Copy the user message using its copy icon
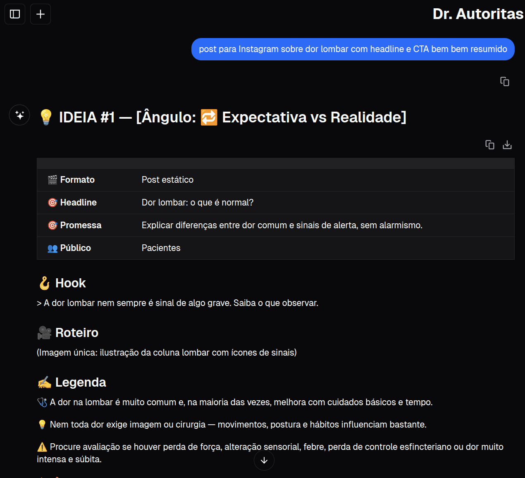 tap(505, 81)
